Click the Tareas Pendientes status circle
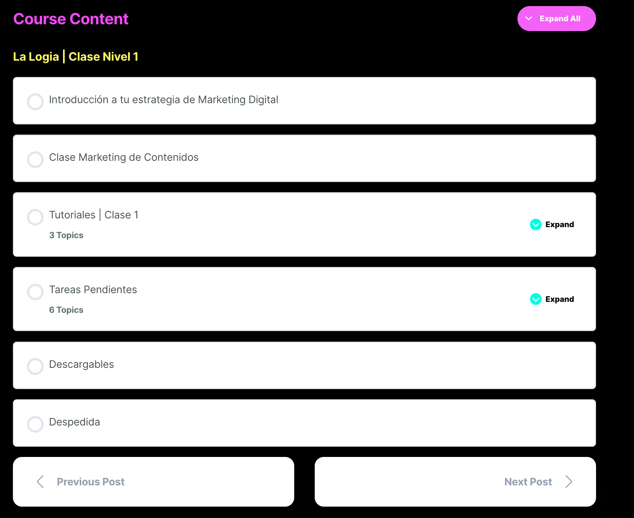Screen dimensions: 634x518 (x=35, y=292)
